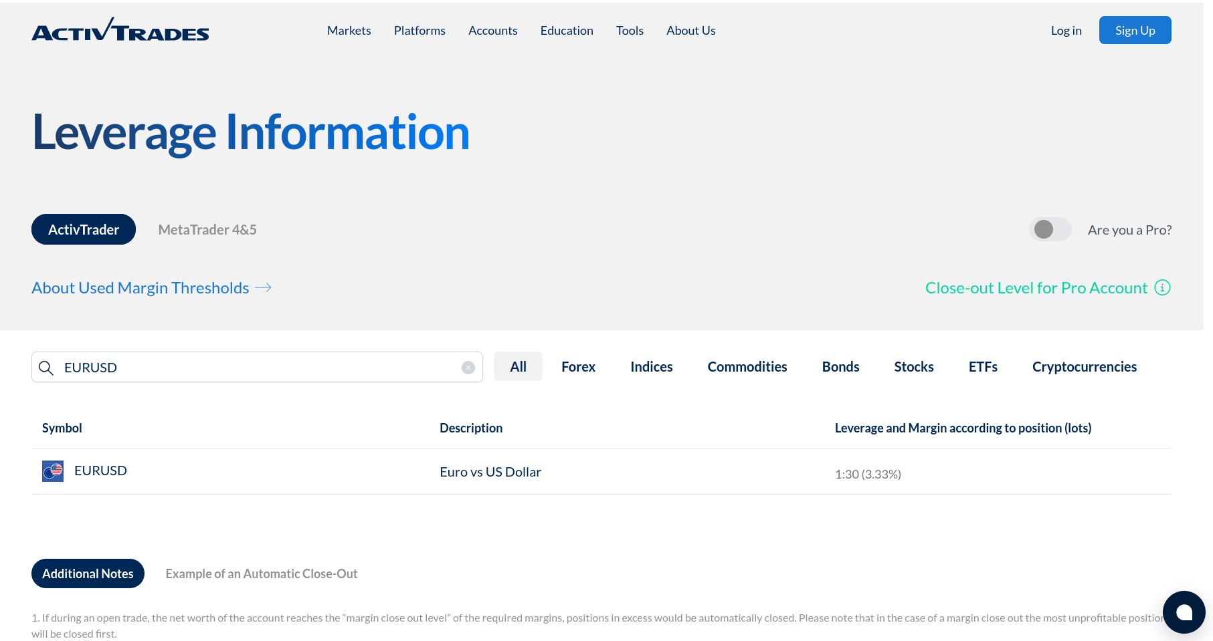Image resolution: width=1213 pixels, height=641 pixels.
Task: Click the EURUSD symbol cell
Action: 100,471
